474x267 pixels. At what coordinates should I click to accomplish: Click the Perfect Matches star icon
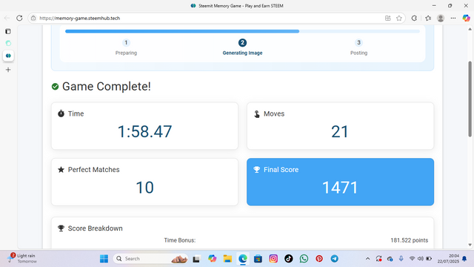(x=61, y=170)
